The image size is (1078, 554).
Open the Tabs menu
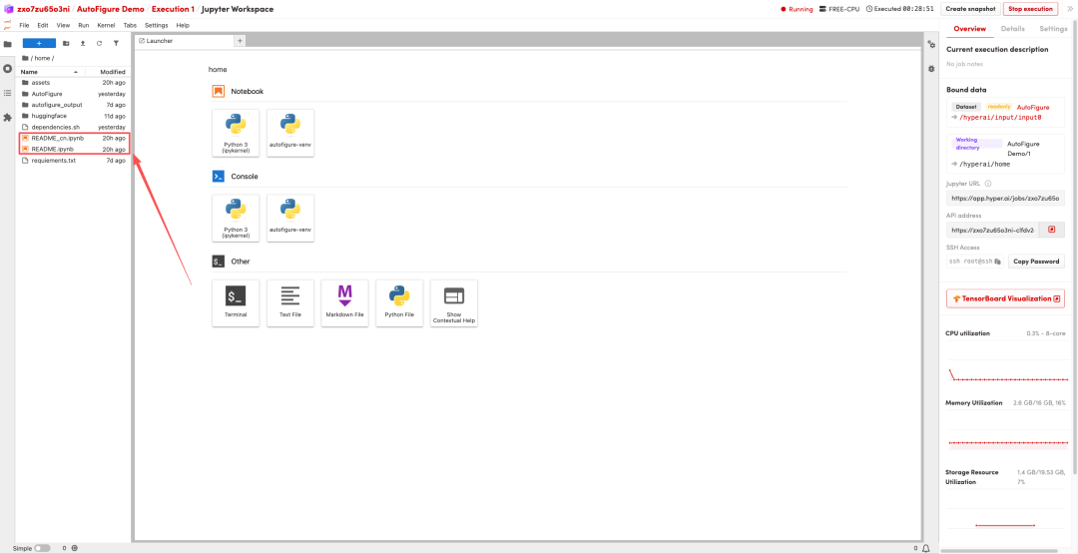pyautogui.click(x=130, y=25)
